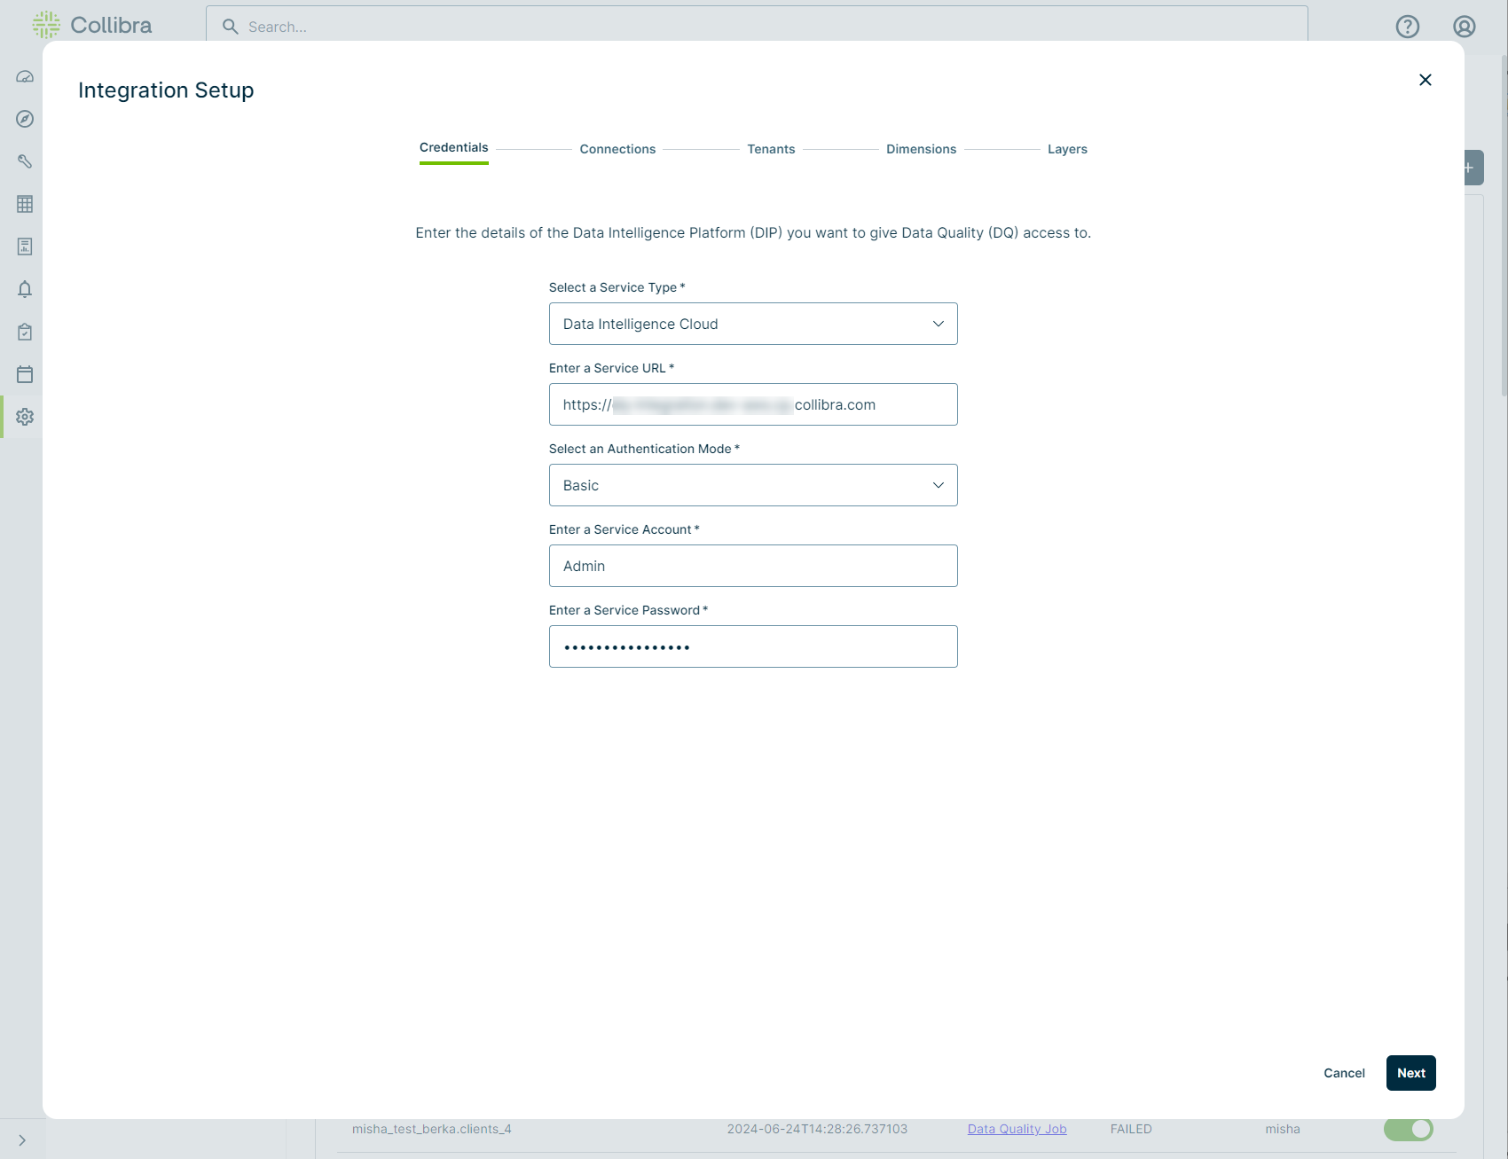This screenshot has height=1159, width=1508.
Task: Open the settings gear icon in sidebar
Action: (x=25, y=417)
